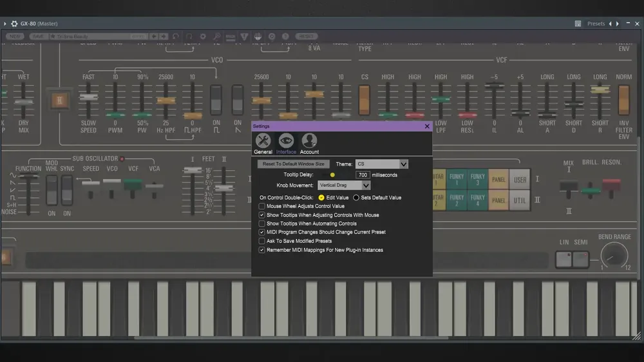Click the triangle warning icon in toolbar
This screenshot has width=644, height=362.
[244, 37]
